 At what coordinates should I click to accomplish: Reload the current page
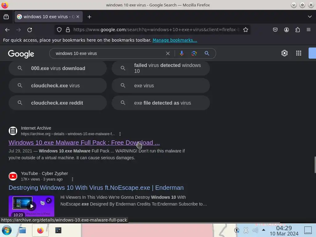pos(30,30)
